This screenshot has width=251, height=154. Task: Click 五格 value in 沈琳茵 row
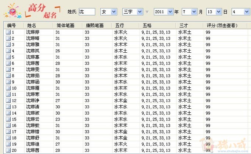click(156, 150)
